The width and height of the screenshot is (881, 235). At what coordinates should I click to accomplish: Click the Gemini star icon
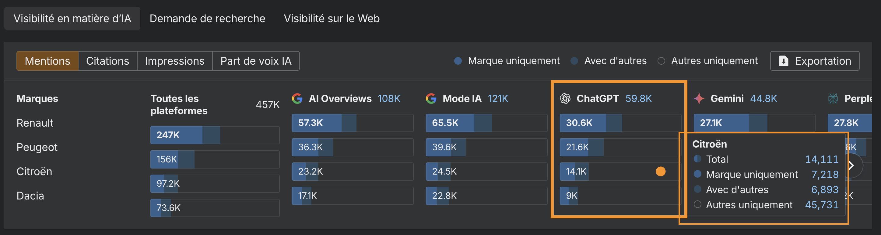coord(699,99)
